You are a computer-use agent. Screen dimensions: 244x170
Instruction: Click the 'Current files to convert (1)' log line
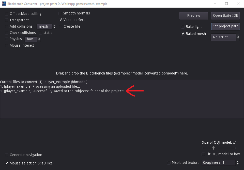[x=44, y=82]
